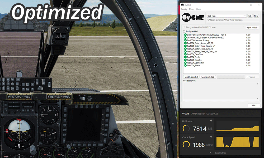Select the 'Taz1004_Better_Trees_v6_Dark_Low' mod name
Viewport: 264px width, 158px height.
[x=202, y=52]
